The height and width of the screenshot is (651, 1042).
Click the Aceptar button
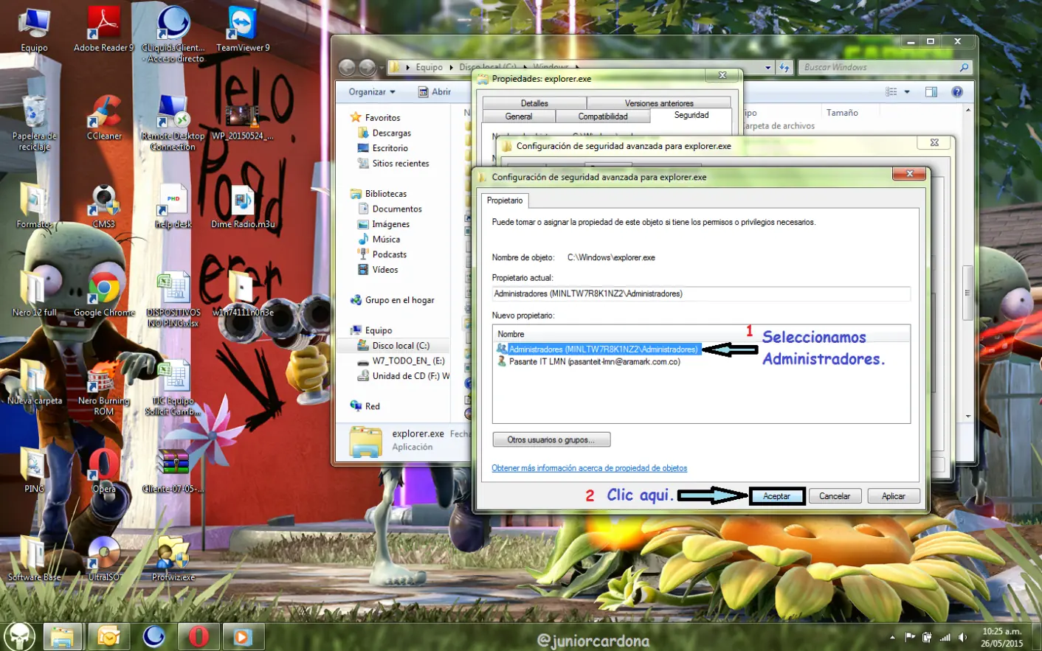pos(776,496)
